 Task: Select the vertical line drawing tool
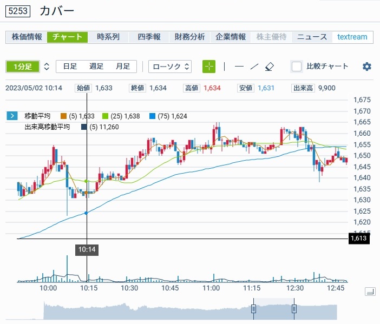(225, 67)
